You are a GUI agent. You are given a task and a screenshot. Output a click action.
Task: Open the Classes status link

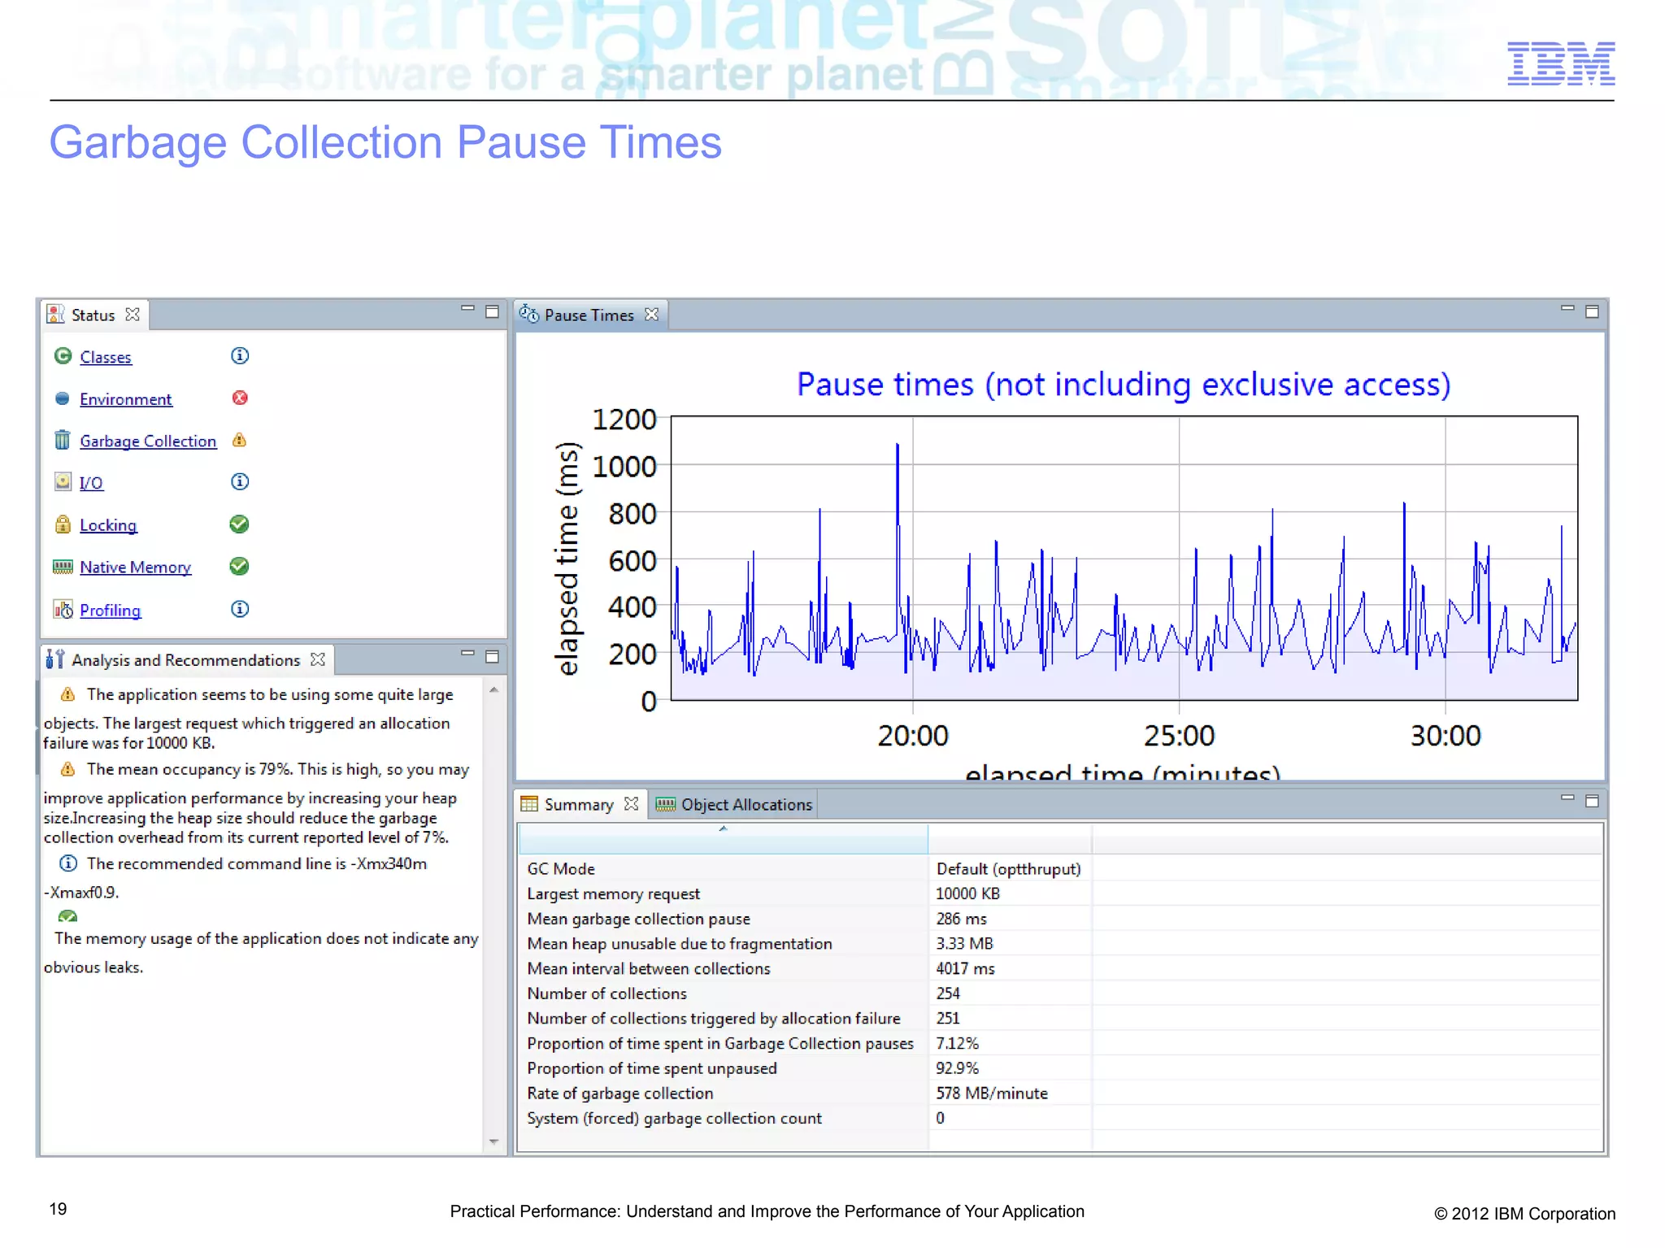[106, 357]
